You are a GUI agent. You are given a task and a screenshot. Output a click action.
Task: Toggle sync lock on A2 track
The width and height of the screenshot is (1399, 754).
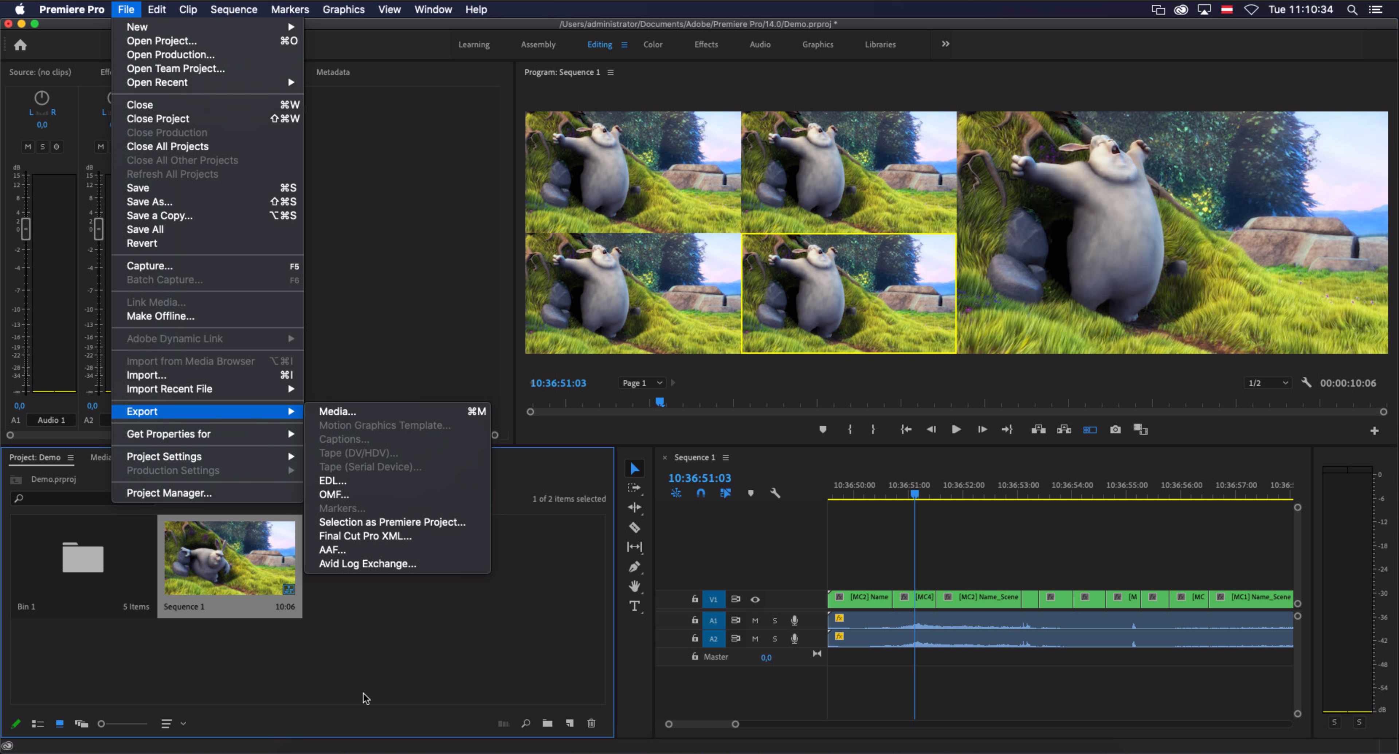tap(735, 638)
